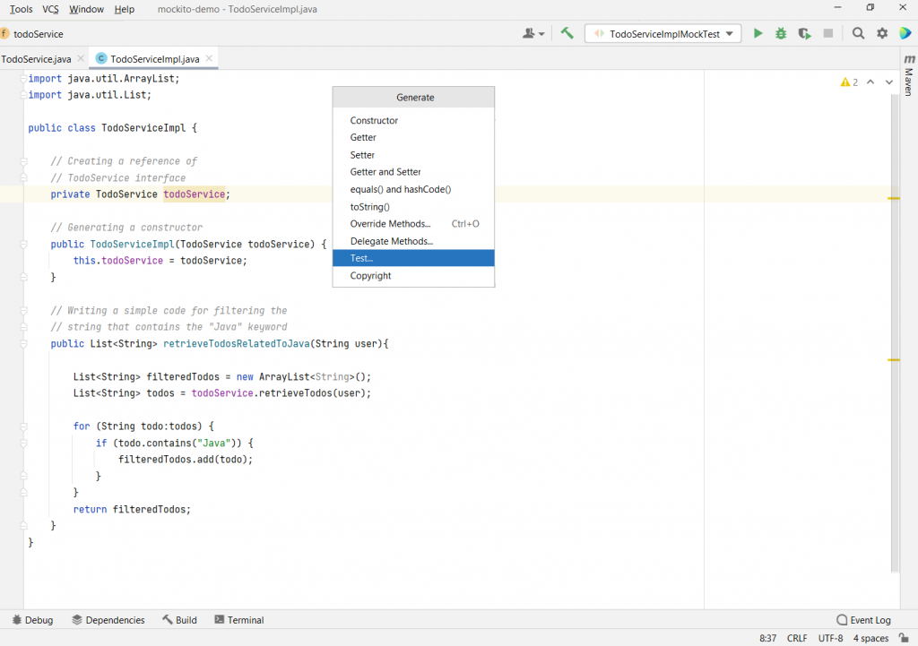Click the editor vertical scrollbar
Screen dimensions: 918x646
pyautogui.click(x=894, y=332)
